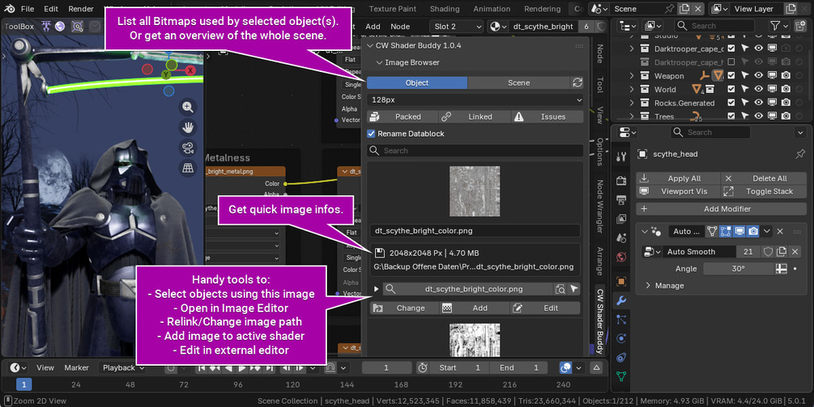Image resolution: width=814 pixels, height=407 pixels.
Task: Open the Render properties tab icon
Action: [x=621, y=180]
